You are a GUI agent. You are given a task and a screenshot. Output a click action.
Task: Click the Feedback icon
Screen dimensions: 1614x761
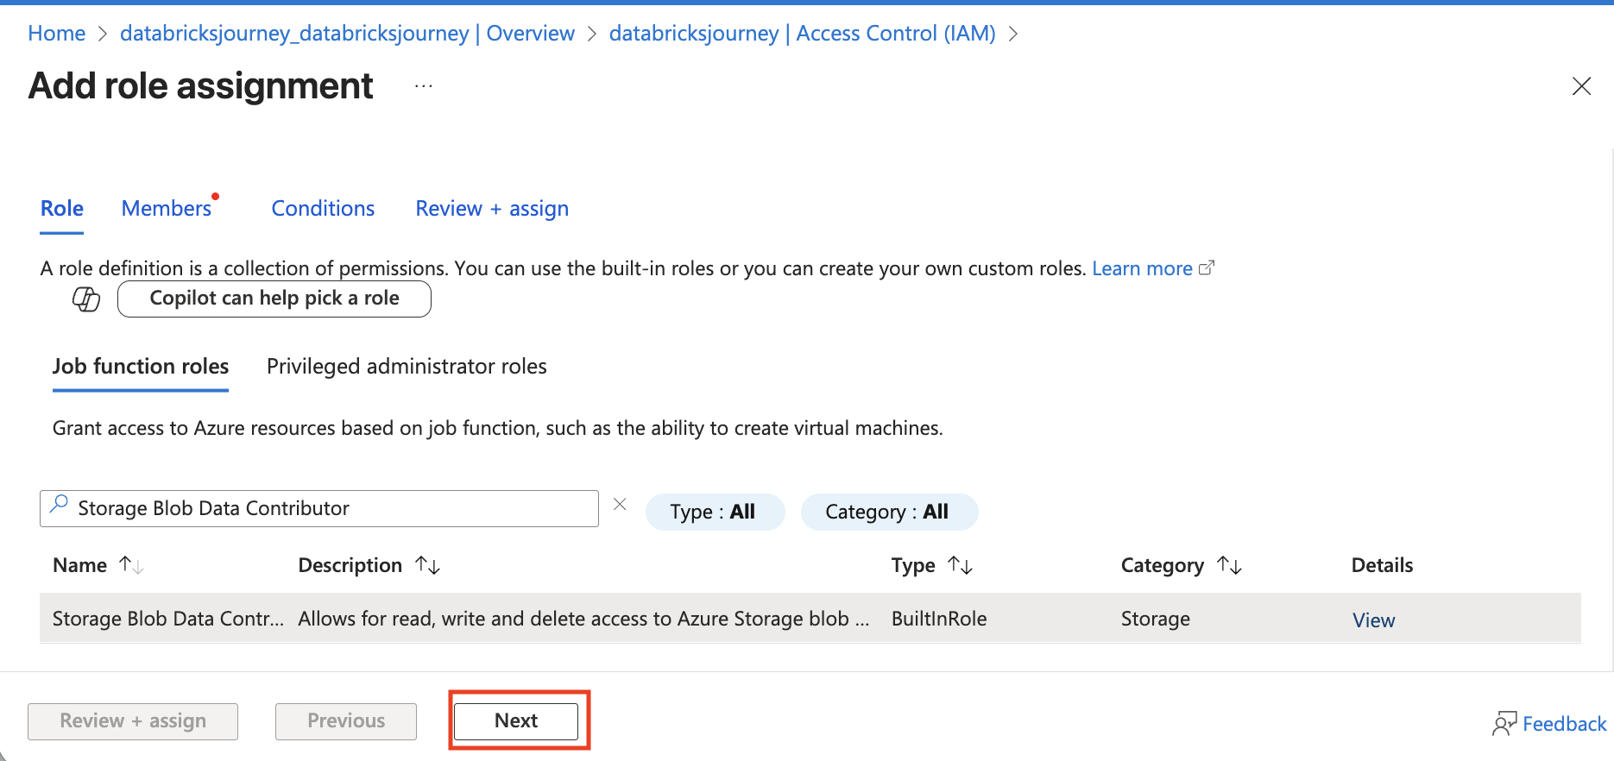(1504, 724)
